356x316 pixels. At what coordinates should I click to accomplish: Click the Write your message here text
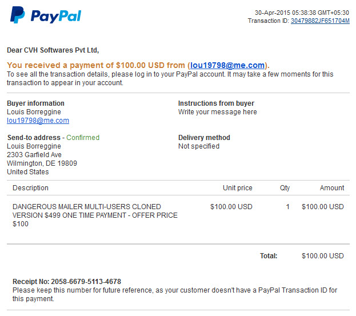pyautogui.click(x=217, y=112)
